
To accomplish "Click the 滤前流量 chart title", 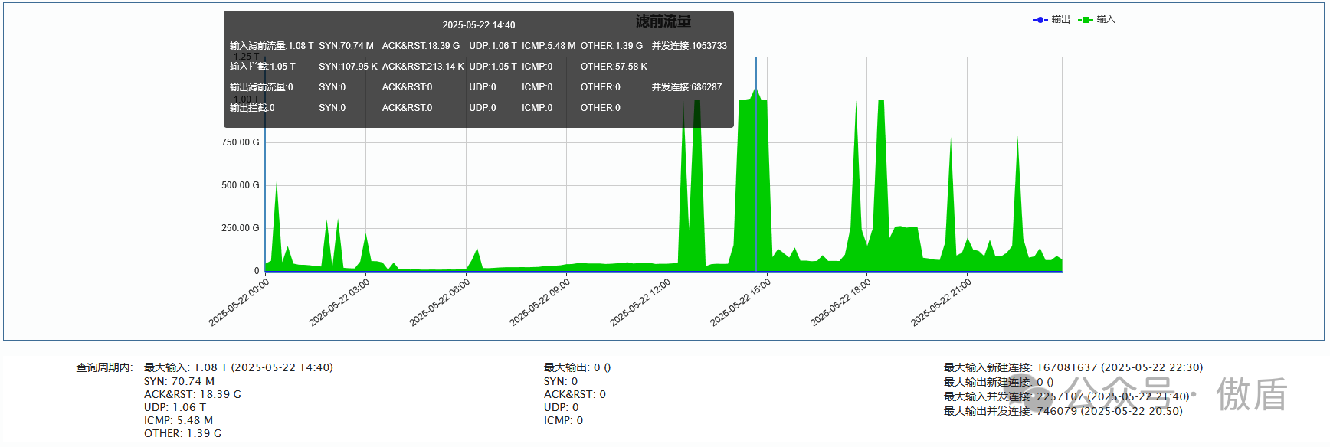I will pos(663,21).
